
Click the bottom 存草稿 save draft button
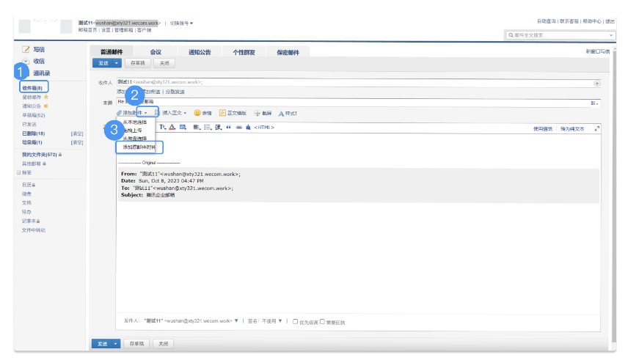point(136,343)
